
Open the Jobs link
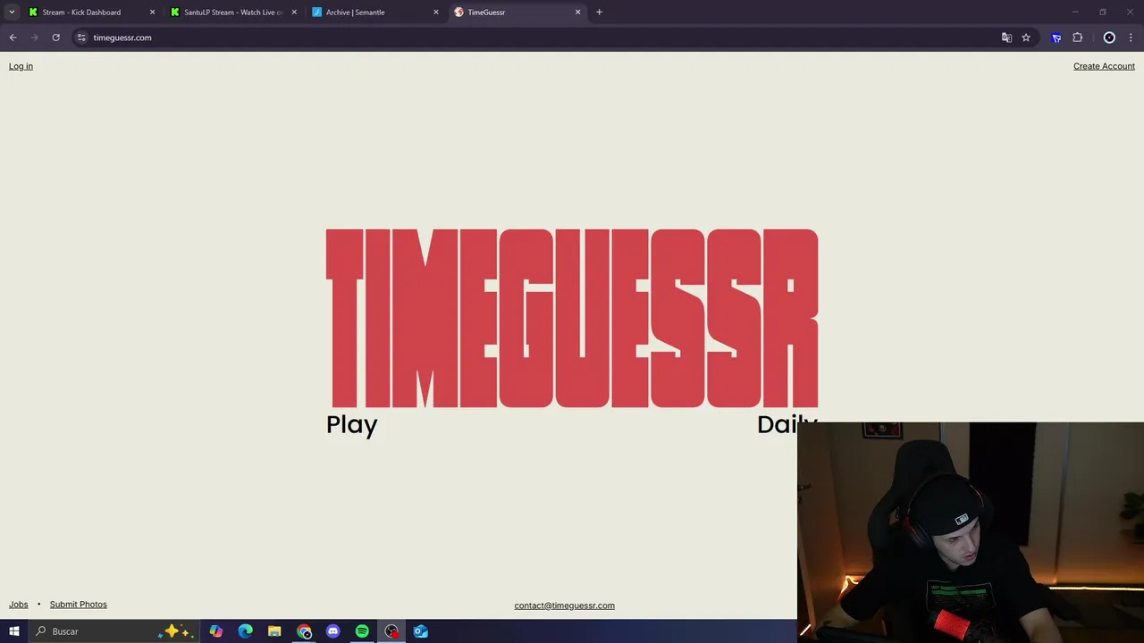pyautogui.click(x=19, y=605)
